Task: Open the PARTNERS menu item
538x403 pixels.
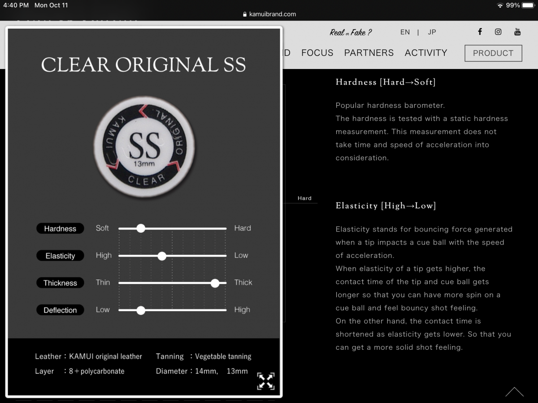Action: pos(369,53)
